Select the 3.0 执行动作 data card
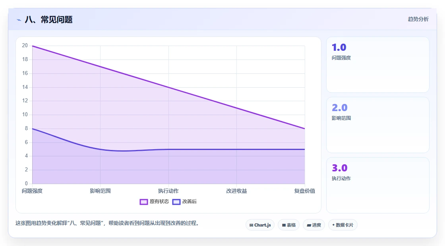This screenshot has width=445, height=246. 378,185
